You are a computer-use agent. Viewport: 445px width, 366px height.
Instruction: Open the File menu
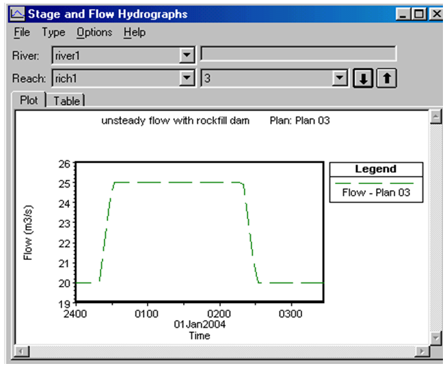coord(22,32)
